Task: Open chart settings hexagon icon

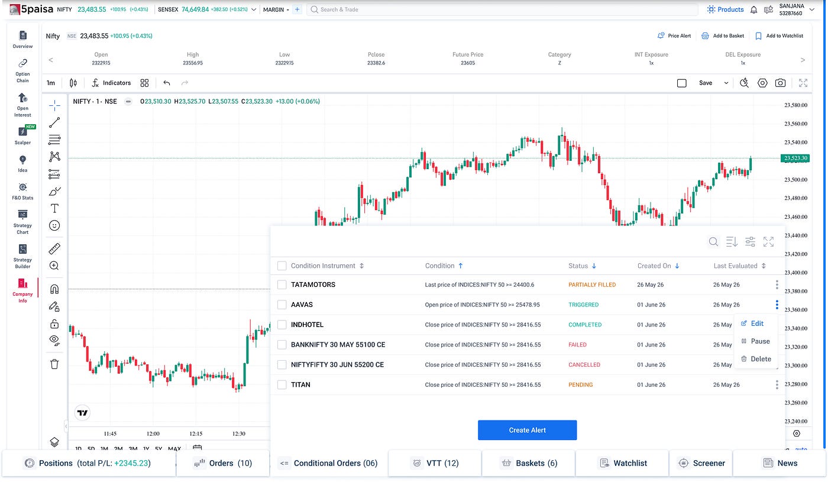Action: (762, 83)
